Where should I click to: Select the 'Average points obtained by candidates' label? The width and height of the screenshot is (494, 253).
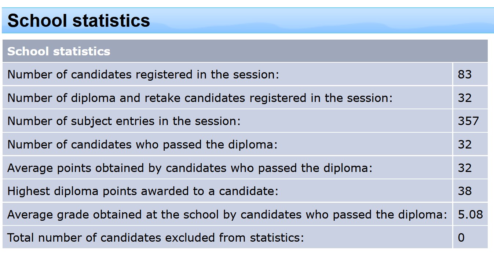(x=190, y=168)
